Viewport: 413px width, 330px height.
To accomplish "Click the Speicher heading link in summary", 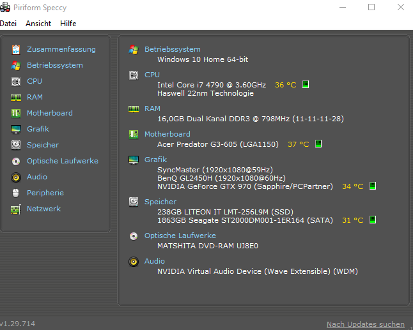I will pyautogui.click(x=160, y=202).
